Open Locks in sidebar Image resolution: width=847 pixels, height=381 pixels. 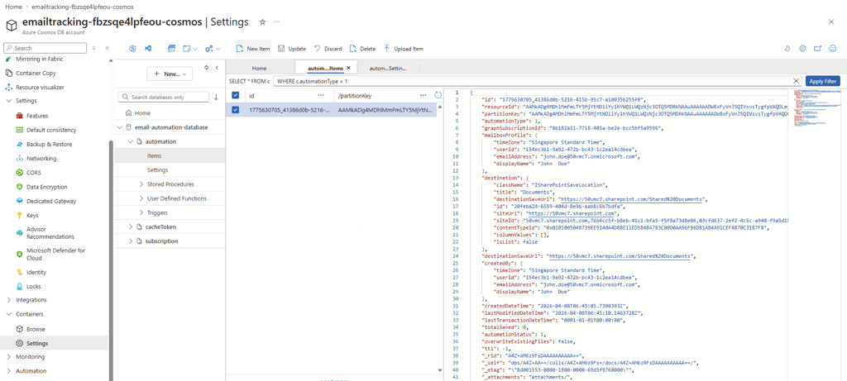point(33,287)
